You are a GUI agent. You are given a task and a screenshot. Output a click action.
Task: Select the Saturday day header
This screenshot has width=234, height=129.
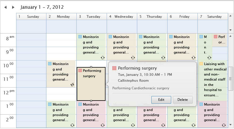(213, 17)
